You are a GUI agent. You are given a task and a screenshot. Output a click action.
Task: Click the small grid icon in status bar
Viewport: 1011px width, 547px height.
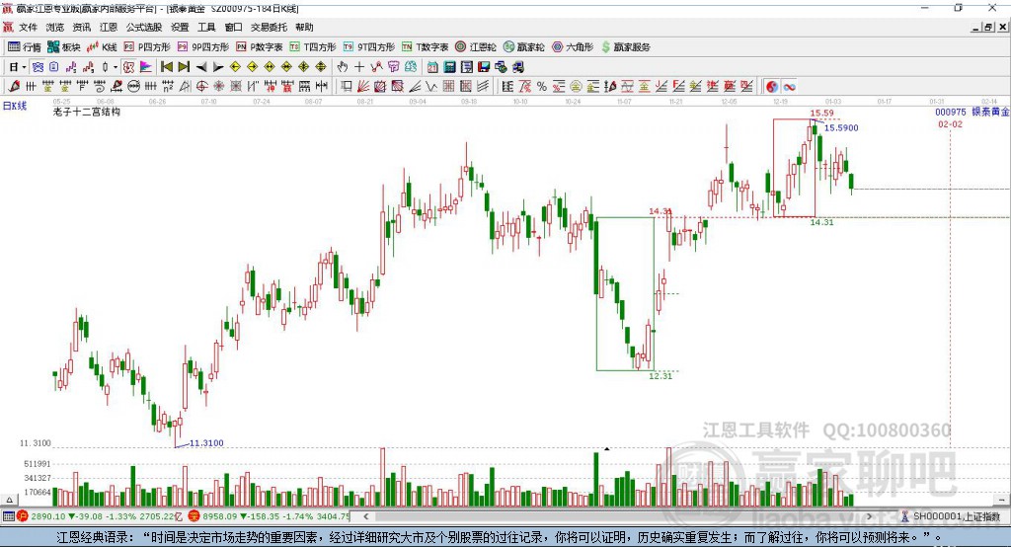8,516
